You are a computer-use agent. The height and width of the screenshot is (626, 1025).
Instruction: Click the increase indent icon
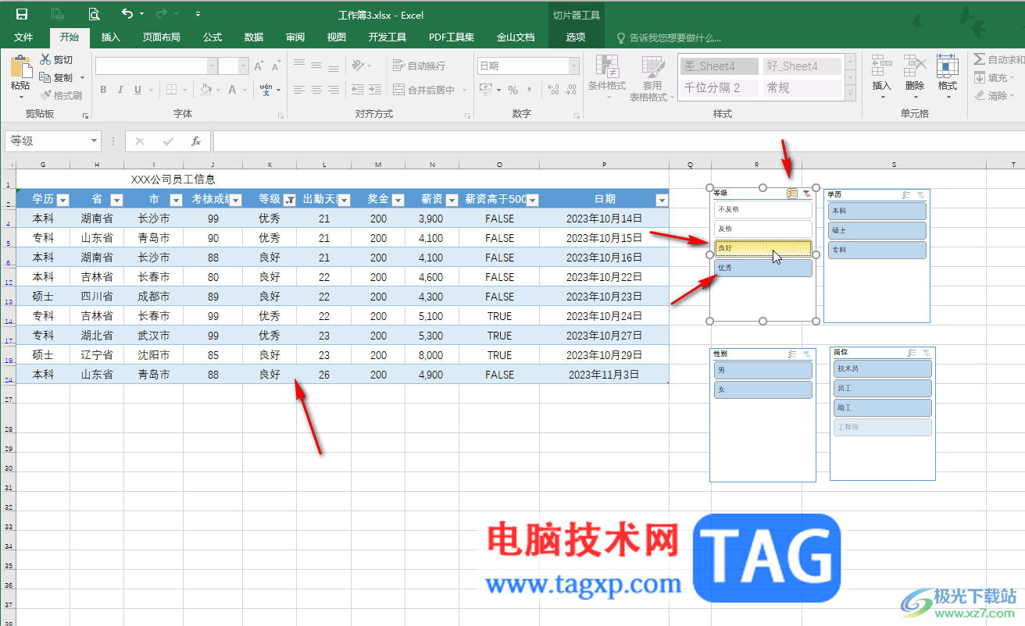(377, 90)
